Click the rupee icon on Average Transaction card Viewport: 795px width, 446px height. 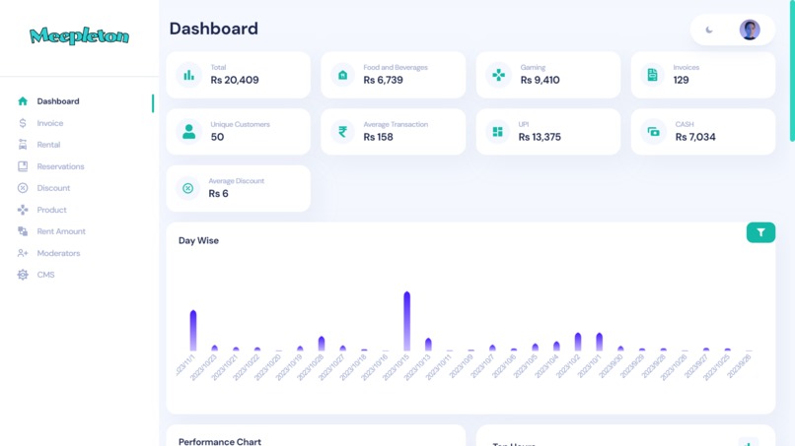(342, 132)
